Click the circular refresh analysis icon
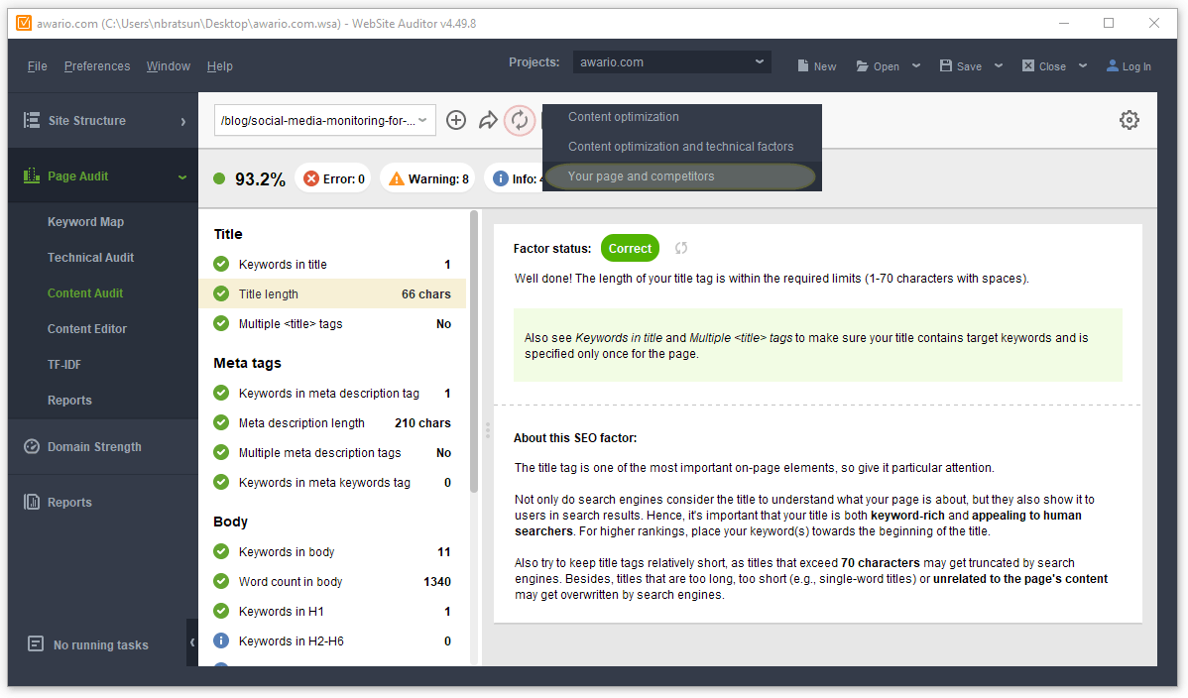Screen dimensions: 1188x698 click(519, 120)
